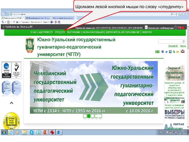189x142 pixels.
Task: Switch site to English via UK flag
Action: [x=179, y=28]
